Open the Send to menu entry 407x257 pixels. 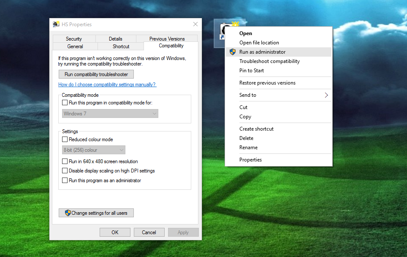point(279,95)
